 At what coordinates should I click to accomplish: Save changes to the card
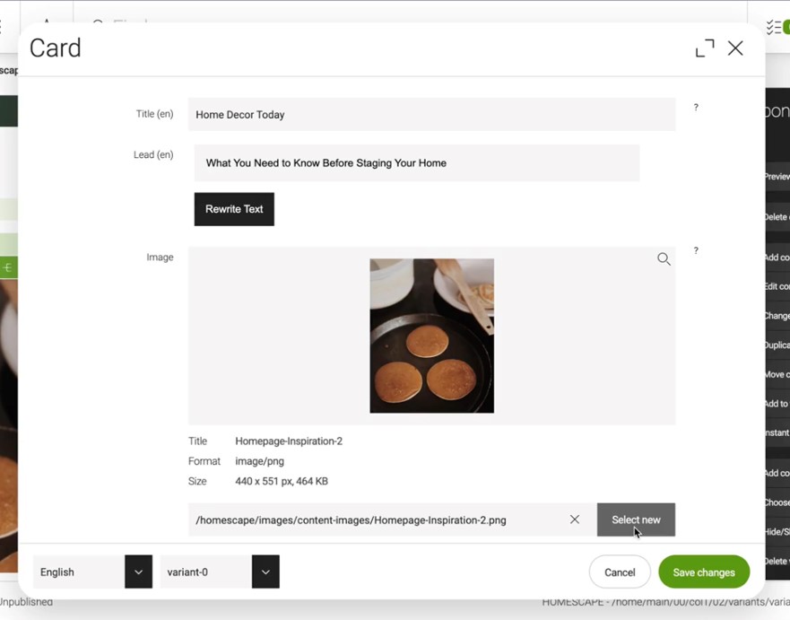coord(703,572)
